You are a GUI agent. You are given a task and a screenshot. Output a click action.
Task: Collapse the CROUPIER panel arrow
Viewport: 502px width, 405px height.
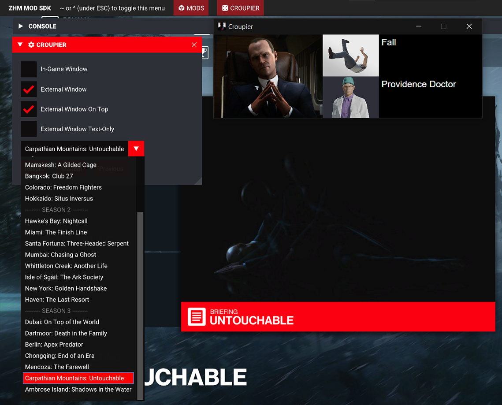tap(20, 45)
